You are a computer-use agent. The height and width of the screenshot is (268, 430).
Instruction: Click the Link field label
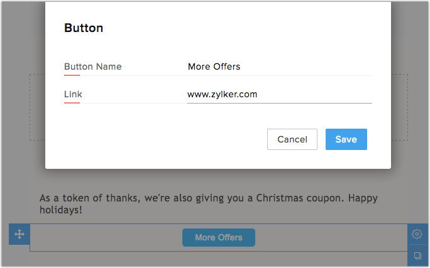click(x=73, y=95)
